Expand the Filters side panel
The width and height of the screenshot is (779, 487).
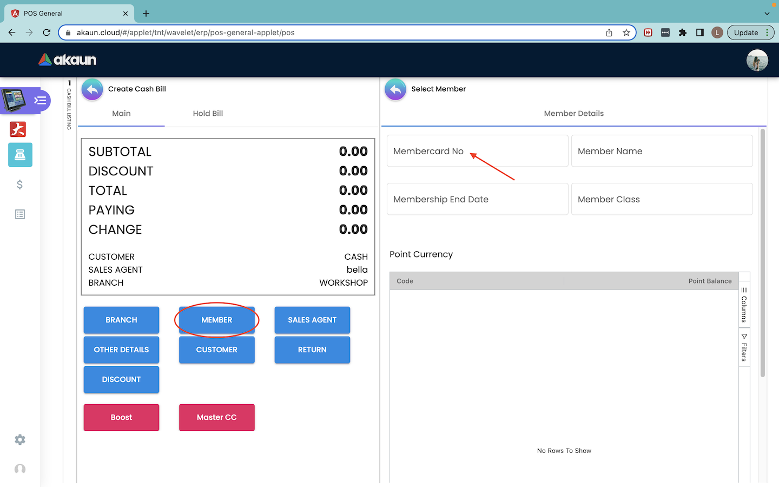pos(744,347)
